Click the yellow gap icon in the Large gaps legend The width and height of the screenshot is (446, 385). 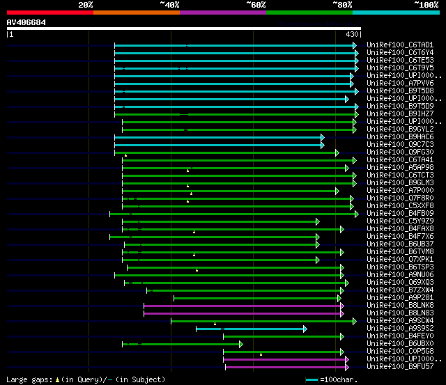click(57, 379)
